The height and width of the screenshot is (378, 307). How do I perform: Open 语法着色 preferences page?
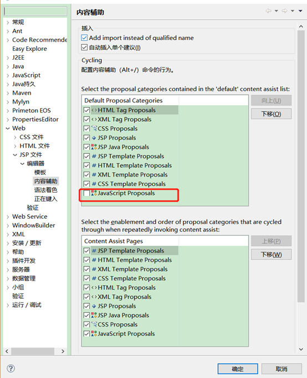[x=45, y=190]
